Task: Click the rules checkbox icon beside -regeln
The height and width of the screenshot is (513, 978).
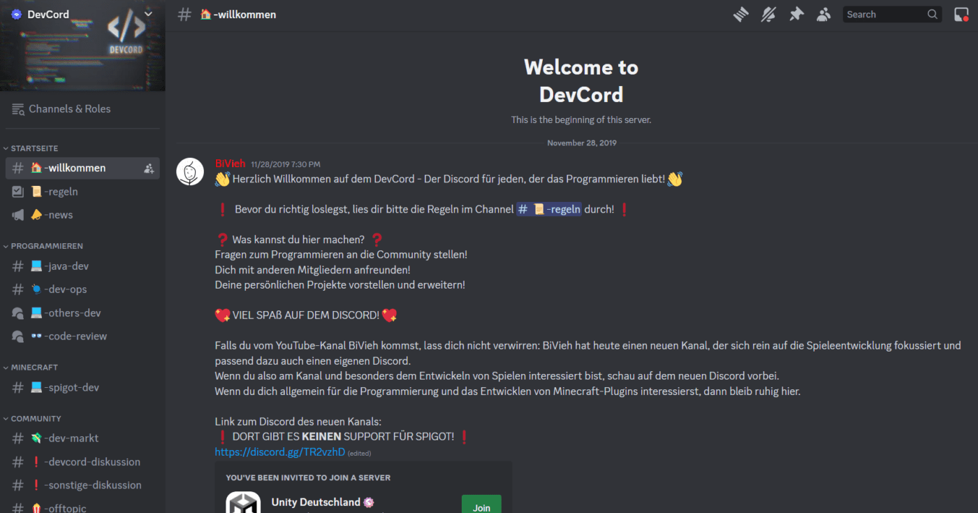Action: tap(18, 192)
